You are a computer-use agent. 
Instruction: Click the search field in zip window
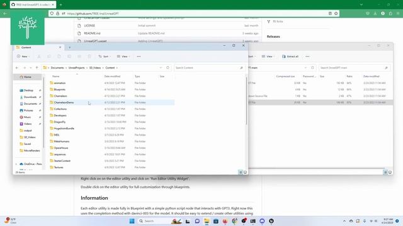pyautogui.click(x=354, y=68)
